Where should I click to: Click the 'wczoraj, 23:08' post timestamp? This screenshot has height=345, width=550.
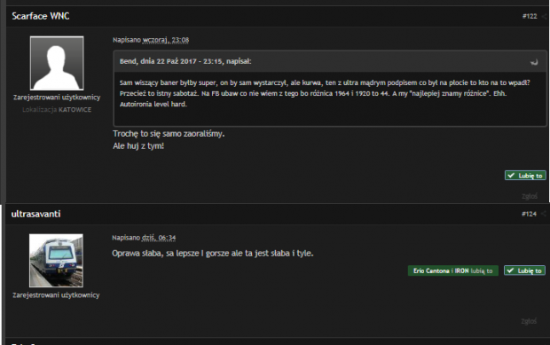[166, 40]
